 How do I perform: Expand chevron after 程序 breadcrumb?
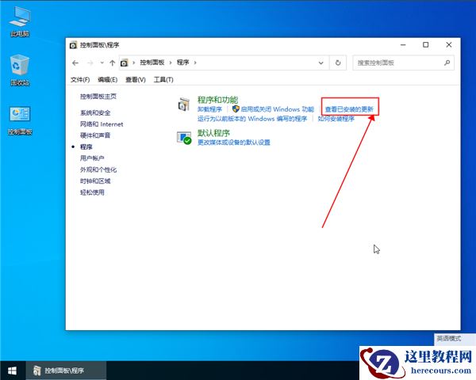(195, 63)
